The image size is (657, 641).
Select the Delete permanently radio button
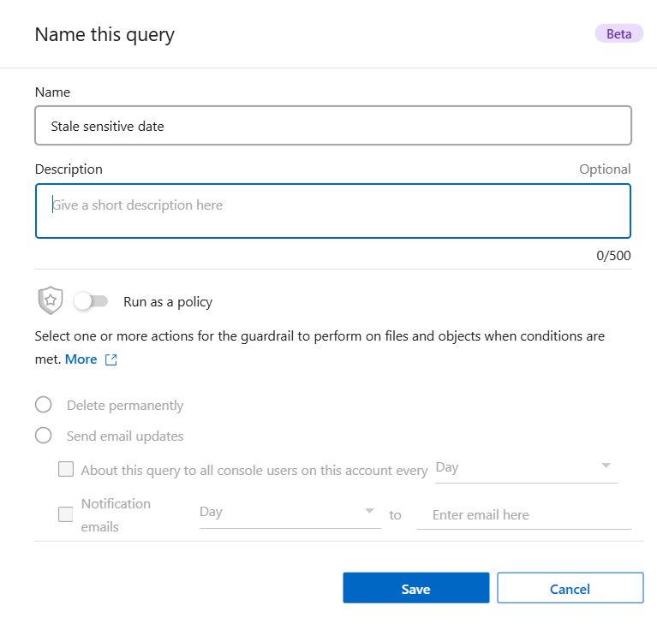pyautogui.click(x=44, y=405)
